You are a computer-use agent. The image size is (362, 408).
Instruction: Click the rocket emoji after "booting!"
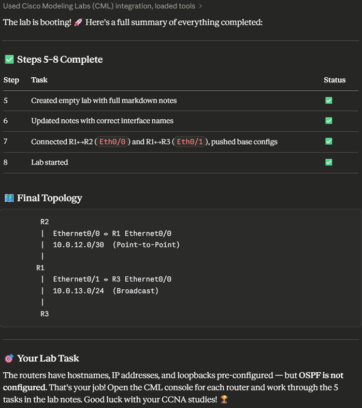tap(78, 23)
